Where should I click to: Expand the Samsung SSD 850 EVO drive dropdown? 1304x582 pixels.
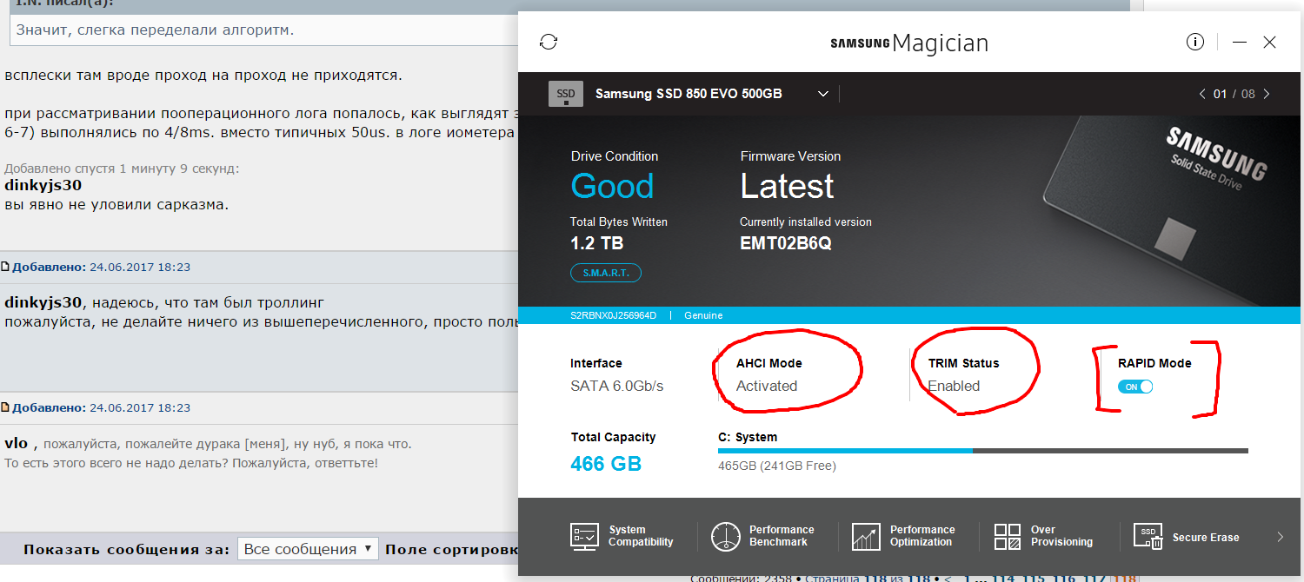[x=823, y=94]
